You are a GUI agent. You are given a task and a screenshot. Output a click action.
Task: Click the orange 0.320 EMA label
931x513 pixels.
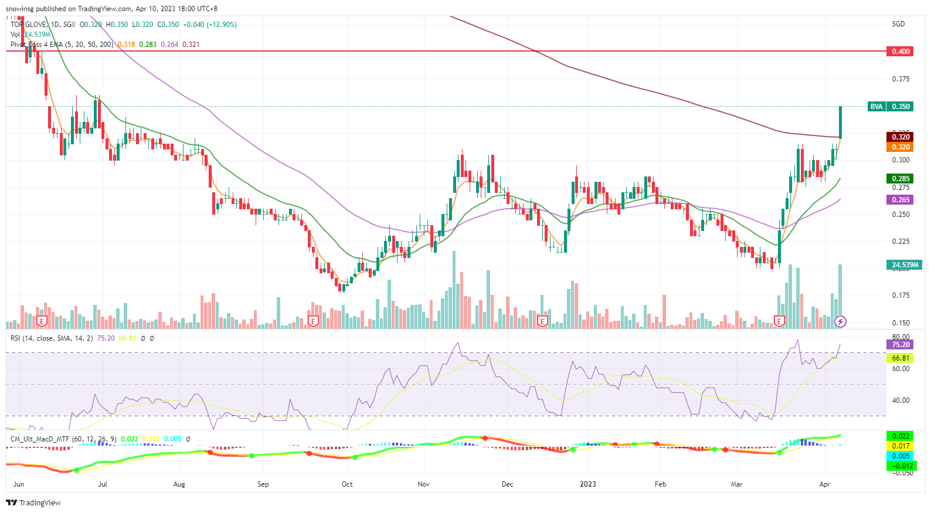click(x=900, y=147)
